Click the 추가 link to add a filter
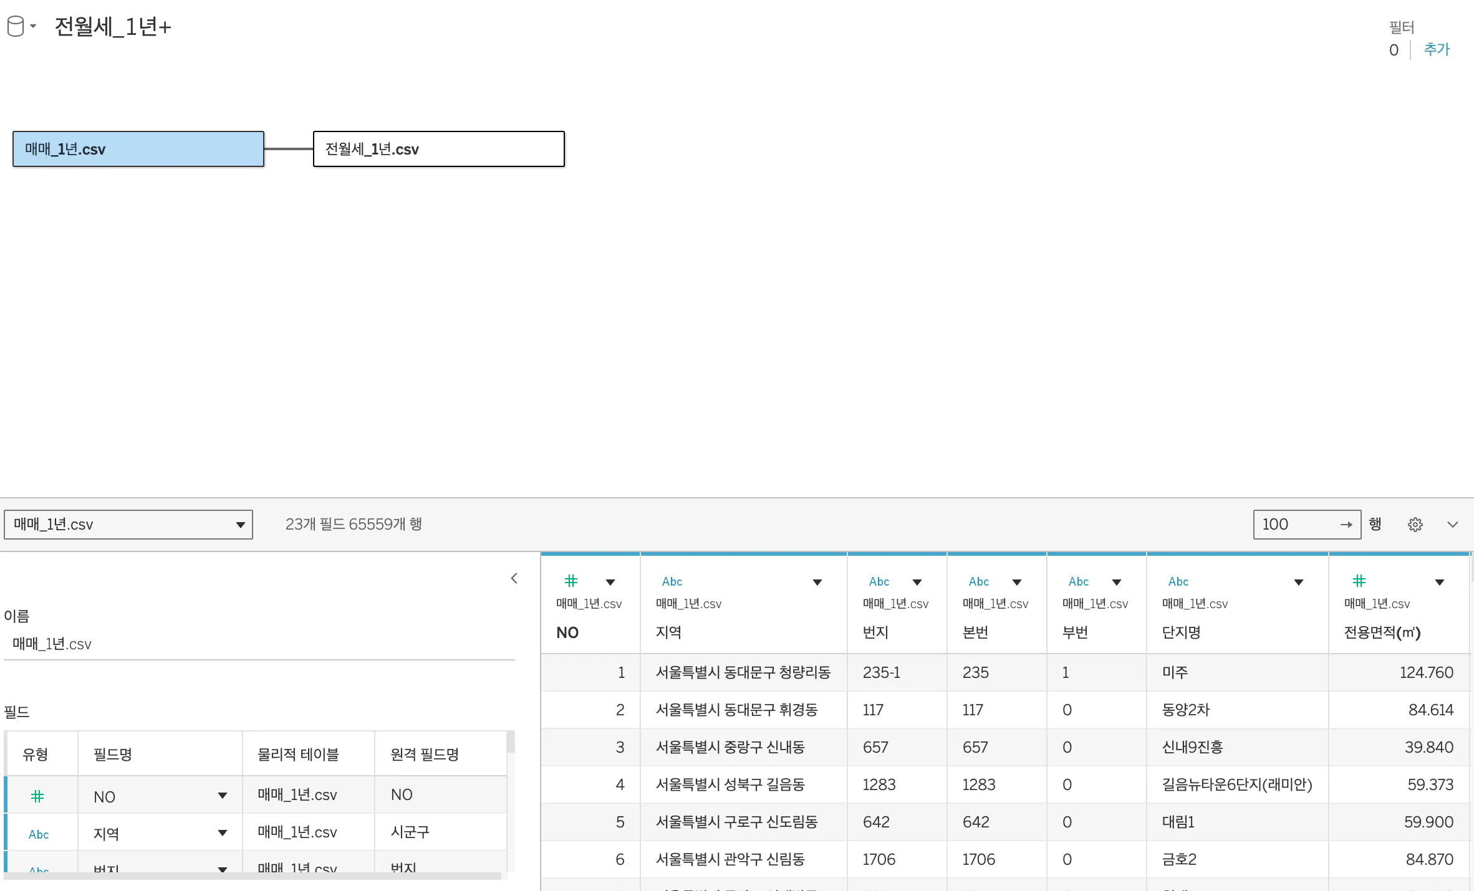This screenshot has width=1474, height=891. (x=1437, y=49)
